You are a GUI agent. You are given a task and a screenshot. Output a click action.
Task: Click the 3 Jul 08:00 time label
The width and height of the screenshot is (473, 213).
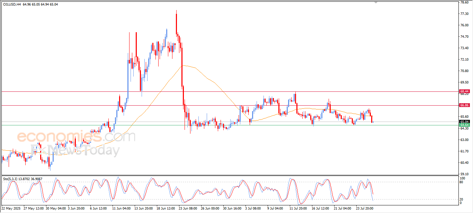[254, 209]
